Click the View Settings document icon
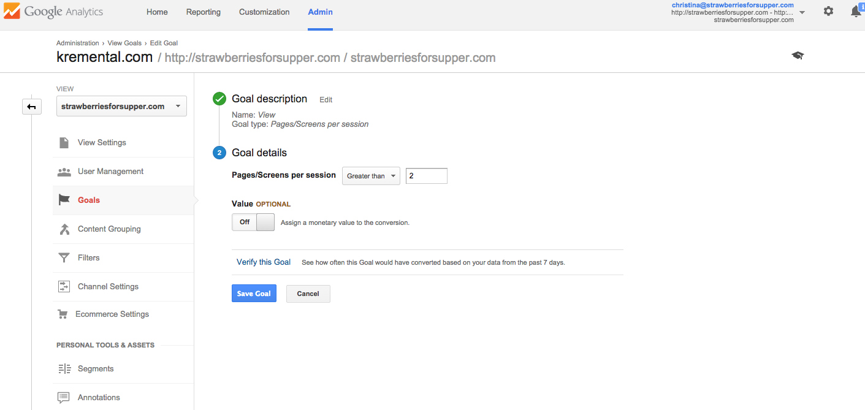This screenshot has height=410, width=865. point(64,143)
